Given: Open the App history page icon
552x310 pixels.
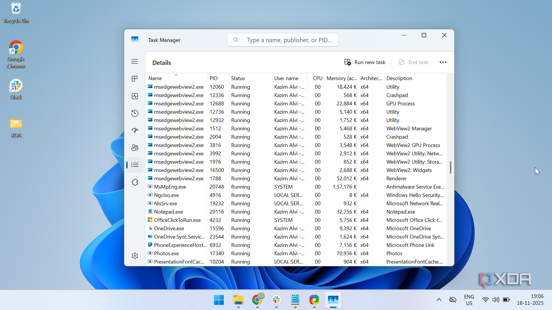Looking at the screenshot, I should click(134, 113).
